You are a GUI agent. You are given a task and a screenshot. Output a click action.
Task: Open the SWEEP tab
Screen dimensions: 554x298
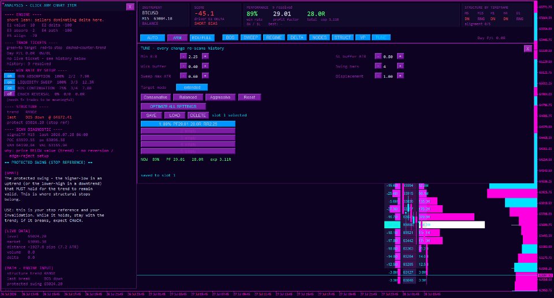click(250, 37)
